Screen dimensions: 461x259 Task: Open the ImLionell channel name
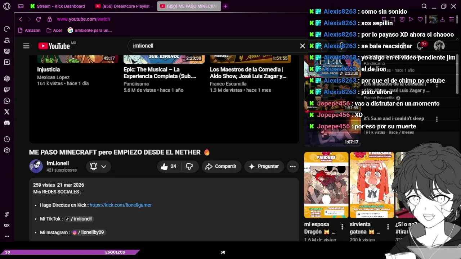[58, 163]
